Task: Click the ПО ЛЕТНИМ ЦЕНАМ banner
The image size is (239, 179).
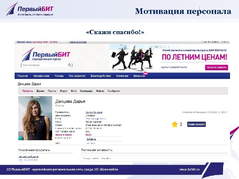Action: (x=194, y=57)
